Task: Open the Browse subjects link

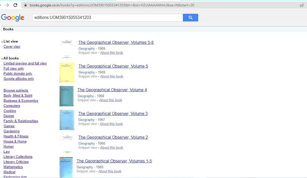Action: click(x=16, y=91)
